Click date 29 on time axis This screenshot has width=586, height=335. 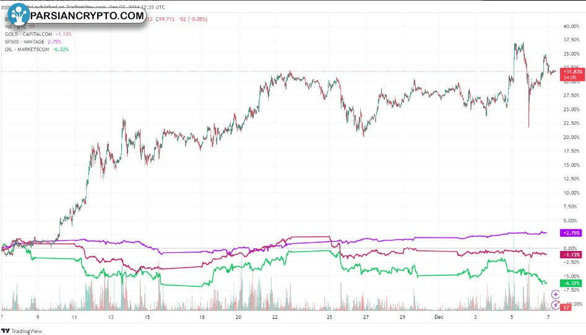point(402,317)
